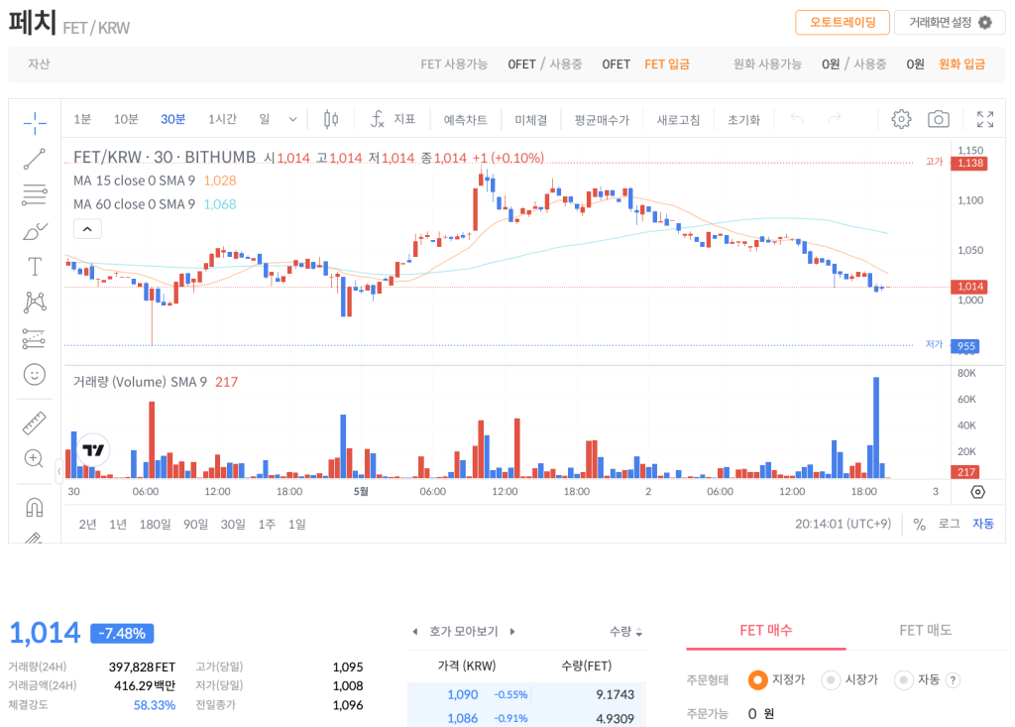Toggle the magnet snap mode
The width and height of the screenshot is (1015, 727).
[x=35, y=508]
